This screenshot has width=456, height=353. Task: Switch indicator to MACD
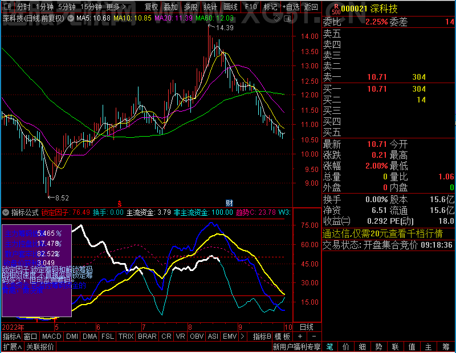pyautogui.click(x=51, y=336)
